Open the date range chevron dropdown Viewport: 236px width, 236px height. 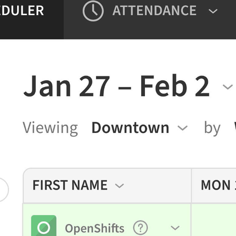tap(227, 87)
